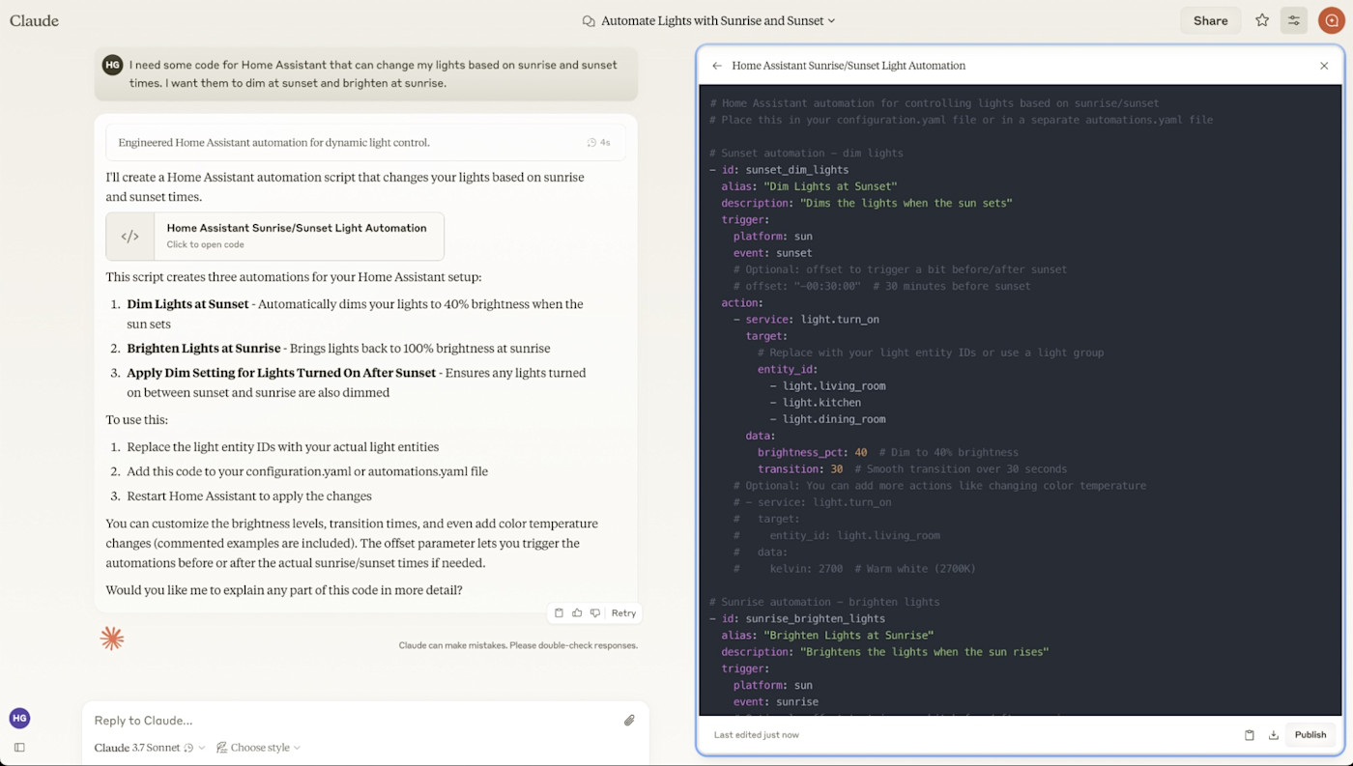Viewport: 1353px width, 766px height.
Task: Close the artifact panel
Action: tap(1324, 66)
